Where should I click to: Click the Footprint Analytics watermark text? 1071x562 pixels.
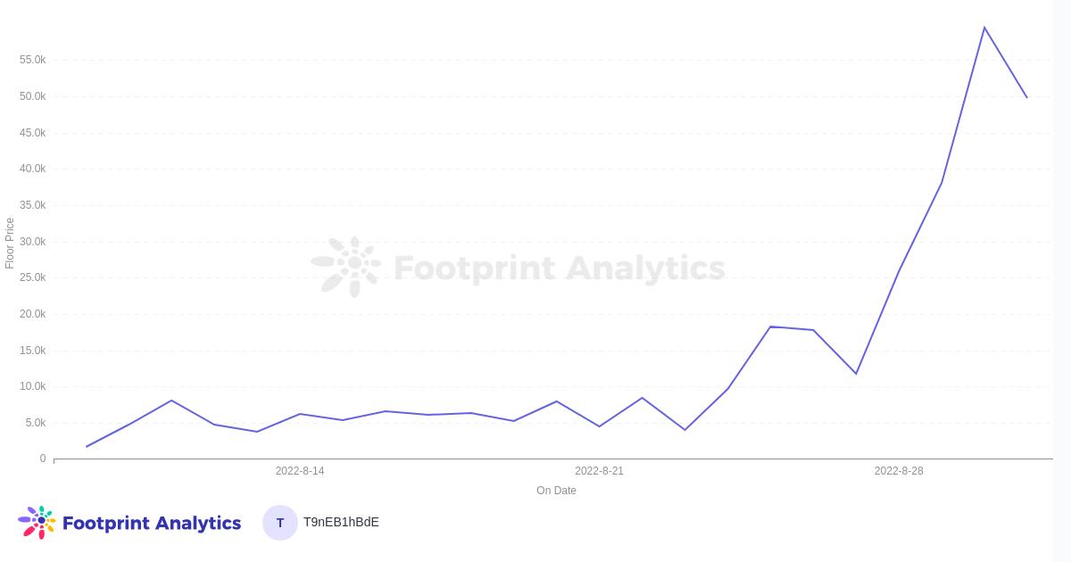559,268
